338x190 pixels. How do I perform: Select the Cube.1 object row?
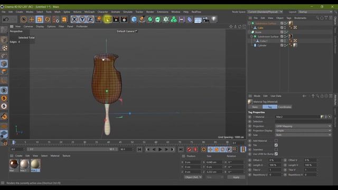coord(264,41)
